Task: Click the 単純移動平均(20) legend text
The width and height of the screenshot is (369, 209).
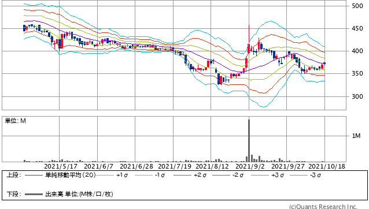Action: click(x=71, y=175)
